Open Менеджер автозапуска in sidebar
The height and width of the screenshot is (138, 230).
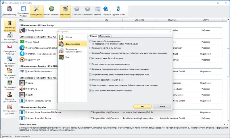tap(10, 26)
